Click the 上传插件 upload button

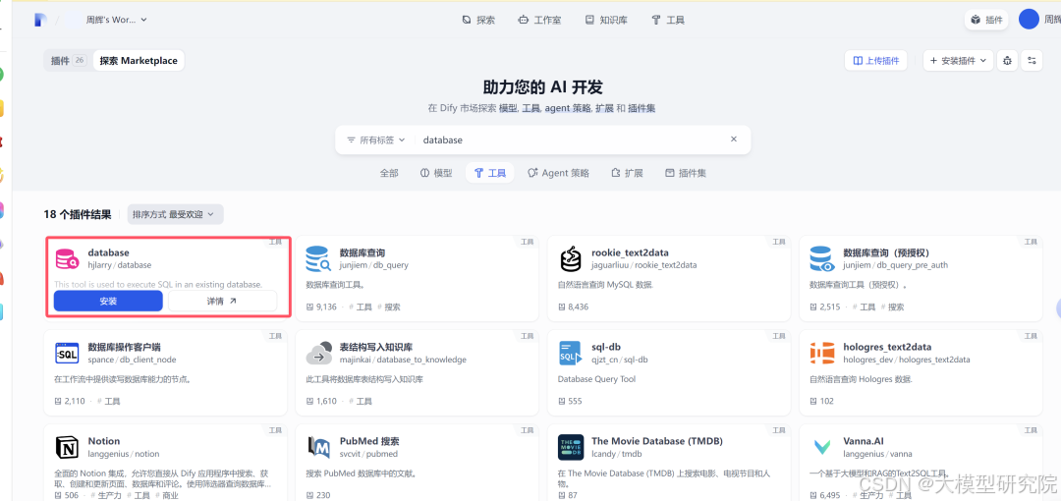click(x=876, y=60)
